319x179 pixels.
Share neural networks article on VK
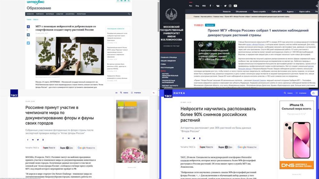point(188,138)
